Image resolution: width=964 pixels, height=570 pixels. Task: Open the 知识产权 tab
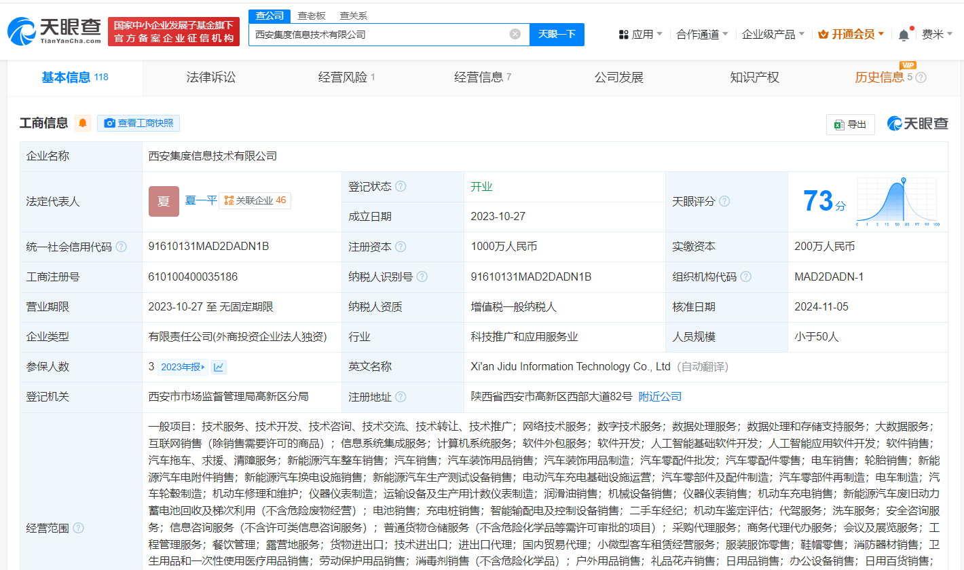pyautogui.click(x=754, y=77)
